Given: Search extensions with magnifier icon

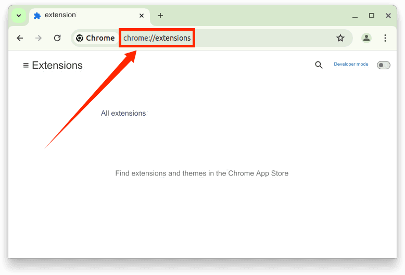Looking at the screenshot, I should coord(319,65).
